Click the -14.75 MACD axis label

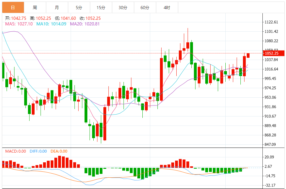(x=270, y=176)
